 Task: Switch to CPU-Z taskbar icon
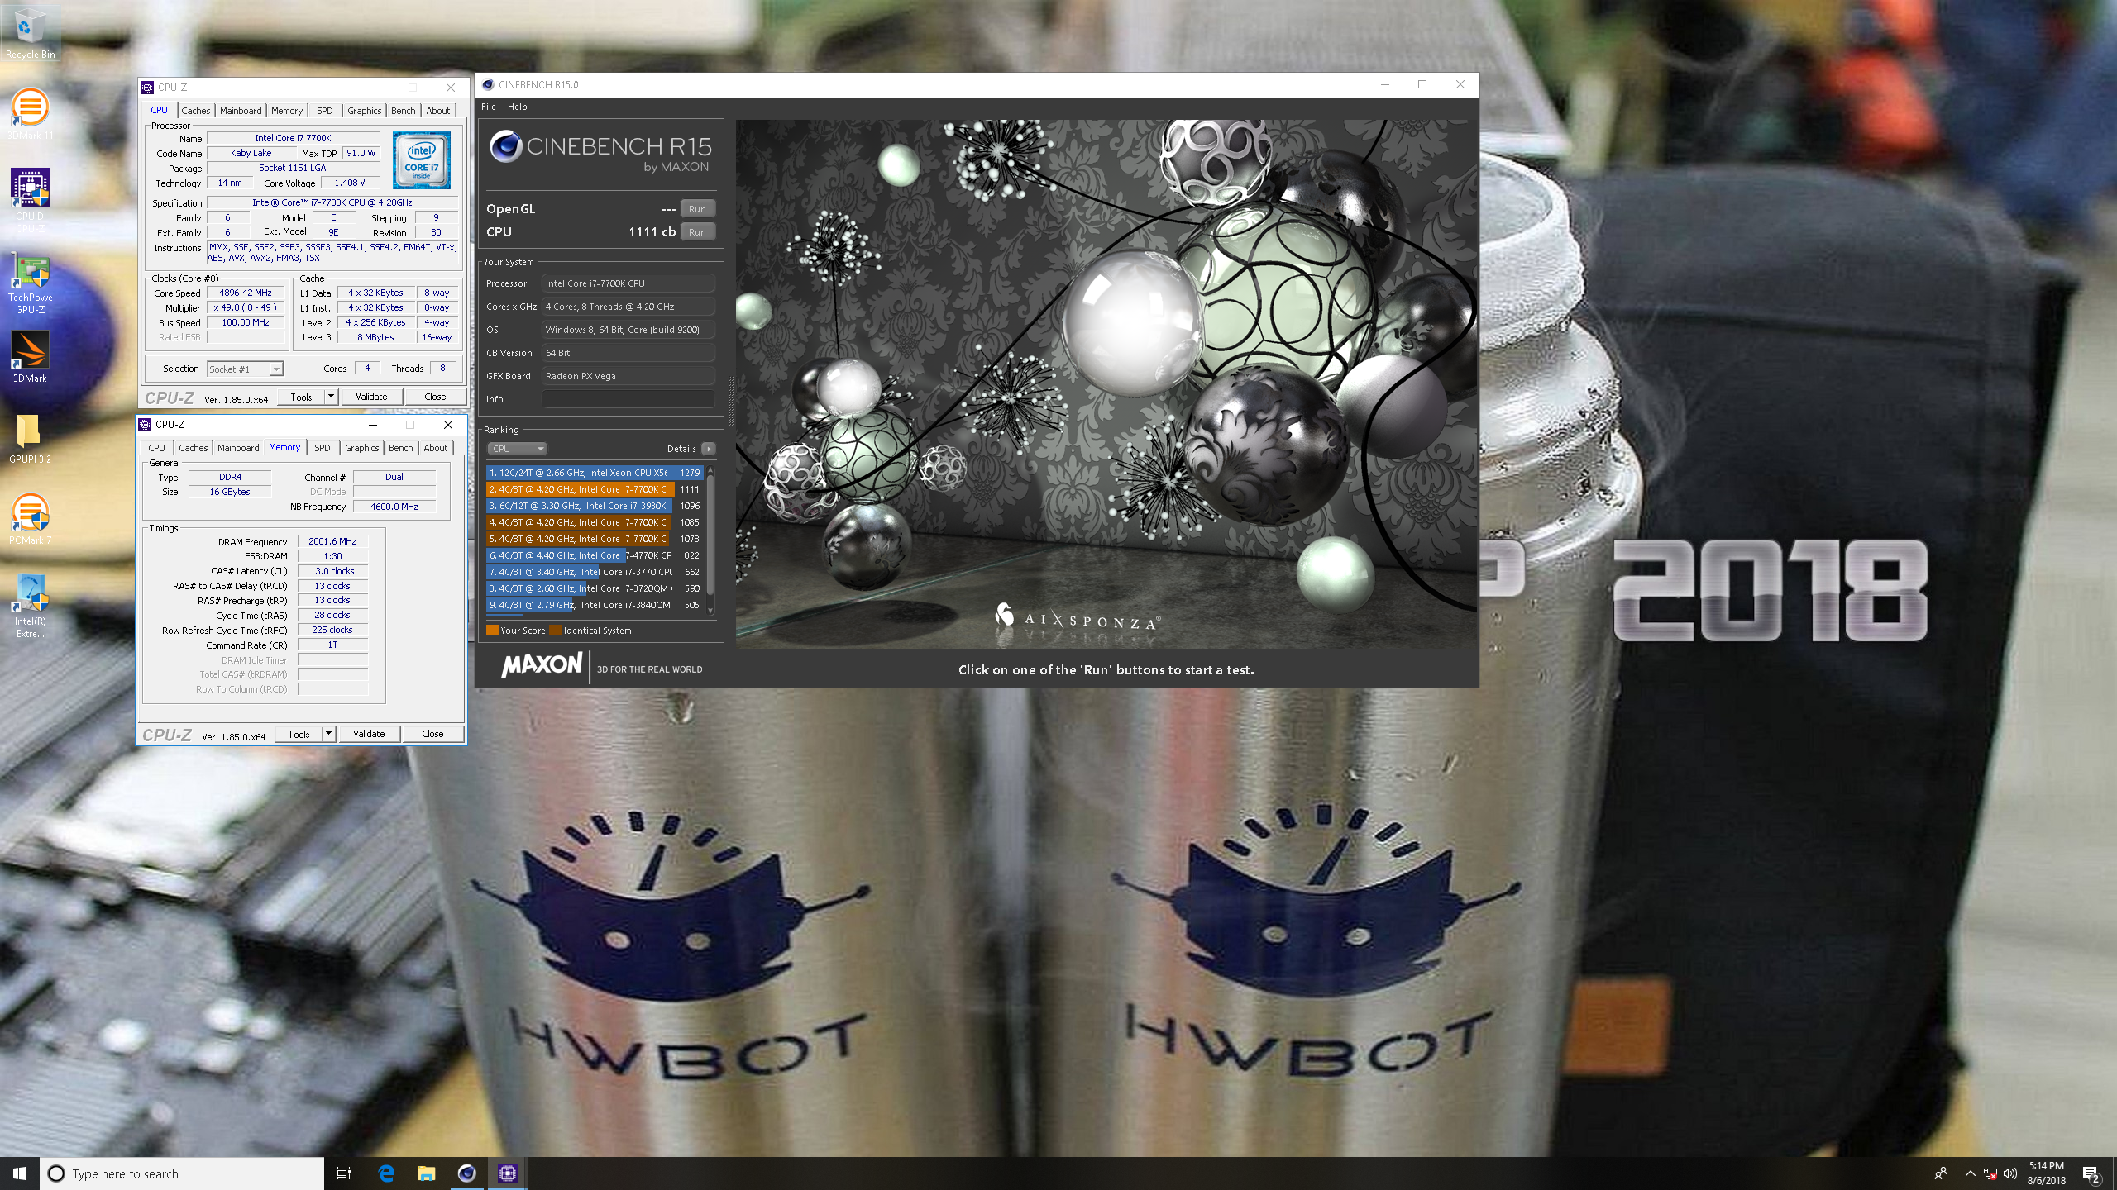pyautogui.click(x=507, y=1173)
